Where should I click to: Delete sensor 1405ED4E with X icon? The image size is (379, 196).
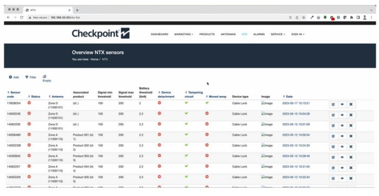[351, 115]
